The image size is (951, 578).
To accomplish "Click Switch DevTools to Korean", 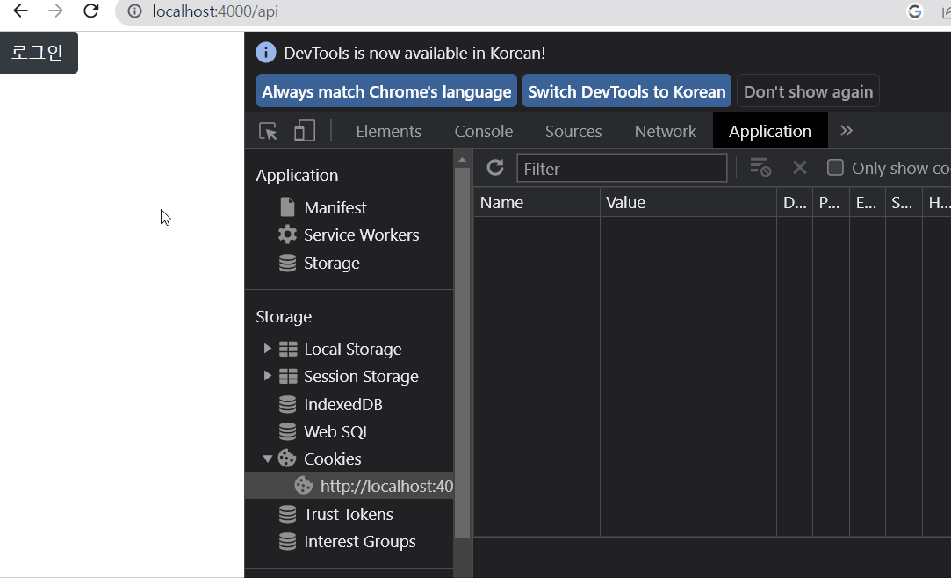I will pyautogui.click(x=626, y=91).
